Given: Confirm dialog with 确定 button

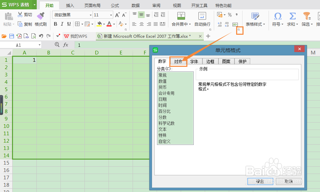Looking at the screenshot, I should pyautogui.click(x=260, y=181).
